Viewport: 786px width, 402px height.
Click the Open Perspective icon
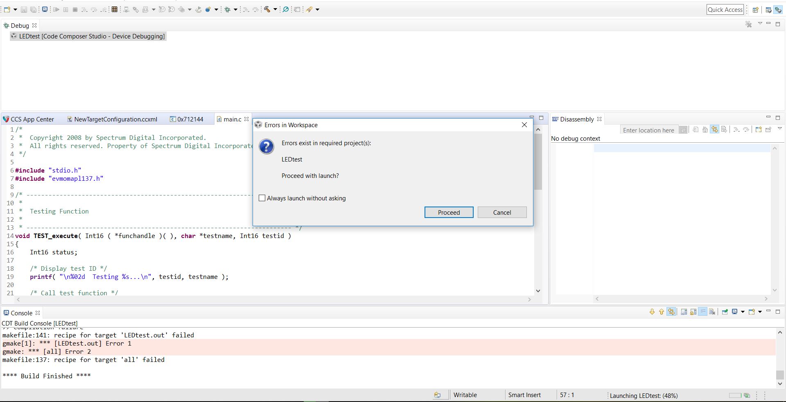(755, 10)
